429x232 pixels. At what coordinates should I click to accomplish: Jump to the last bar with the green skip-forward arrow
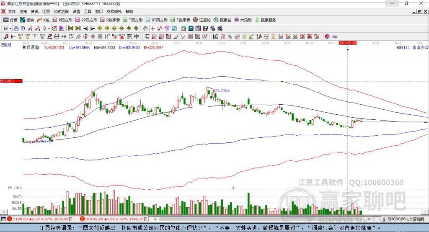[78, 28]
